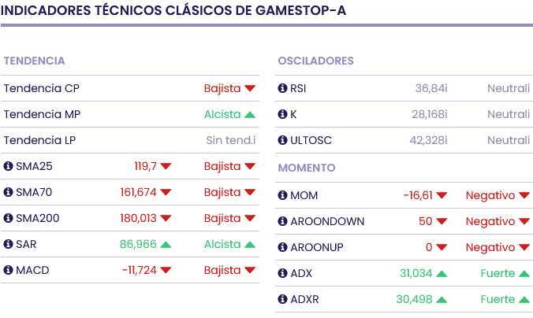Click the TENDENCIA section heading
Viewport: 533px width, 318px height.
click(34, 61)
